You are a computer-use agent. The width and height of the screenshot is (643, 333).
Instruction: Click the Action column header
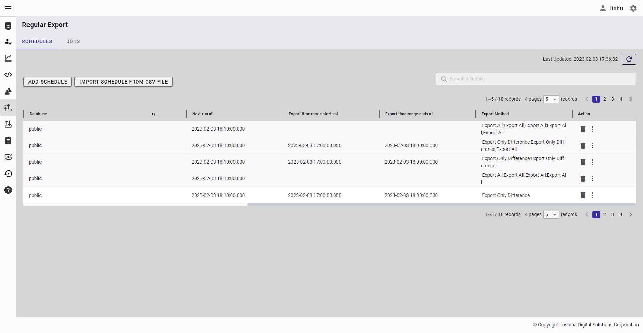(584, 114)
